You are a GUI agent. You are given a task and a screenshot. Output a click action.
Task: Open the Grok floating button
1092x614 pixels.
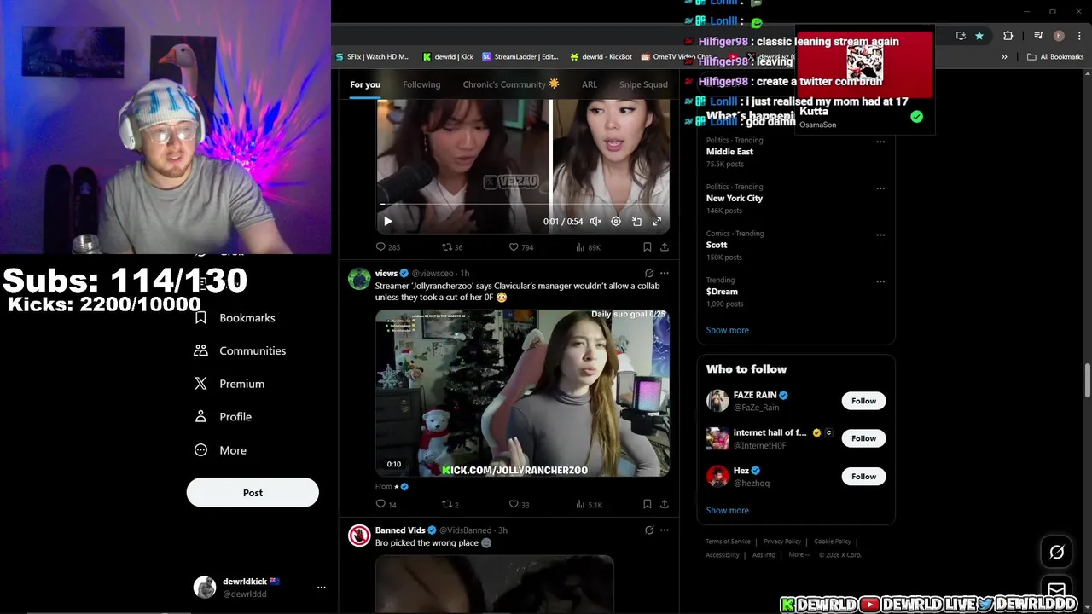pos(1057,553)
